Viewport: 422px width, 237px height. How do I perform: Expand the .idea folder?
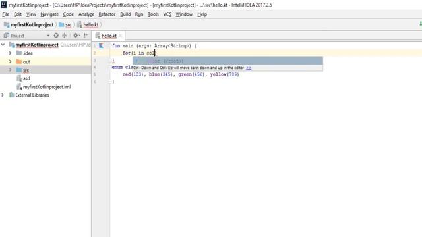[x=10, y=53]
